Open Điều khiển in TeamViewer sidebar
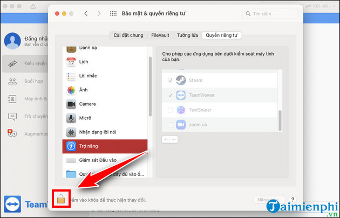The width and height of the screenshot is (340, 218). click(25, 64)
